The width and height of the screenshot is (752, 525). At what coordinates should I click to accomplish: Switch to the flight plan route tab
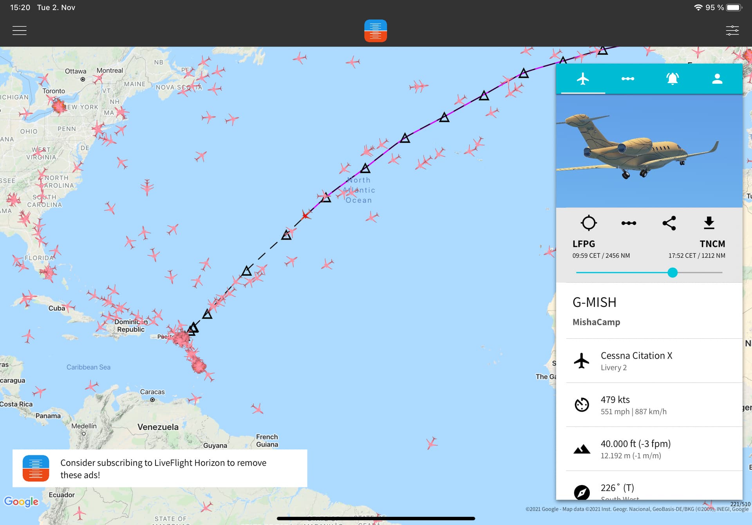coord(627,79)
